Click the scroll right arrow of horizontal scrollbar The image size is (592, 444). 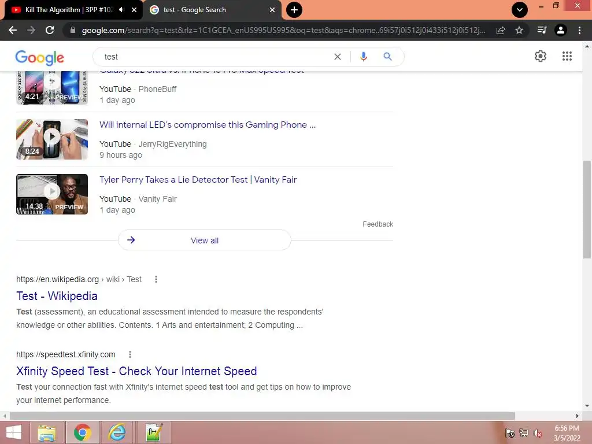(x=577, y=416)
